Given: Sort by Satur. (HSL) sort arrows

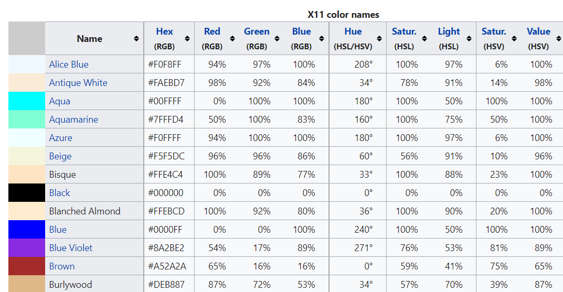Looking at the screenshot, I should click(424, 39).
